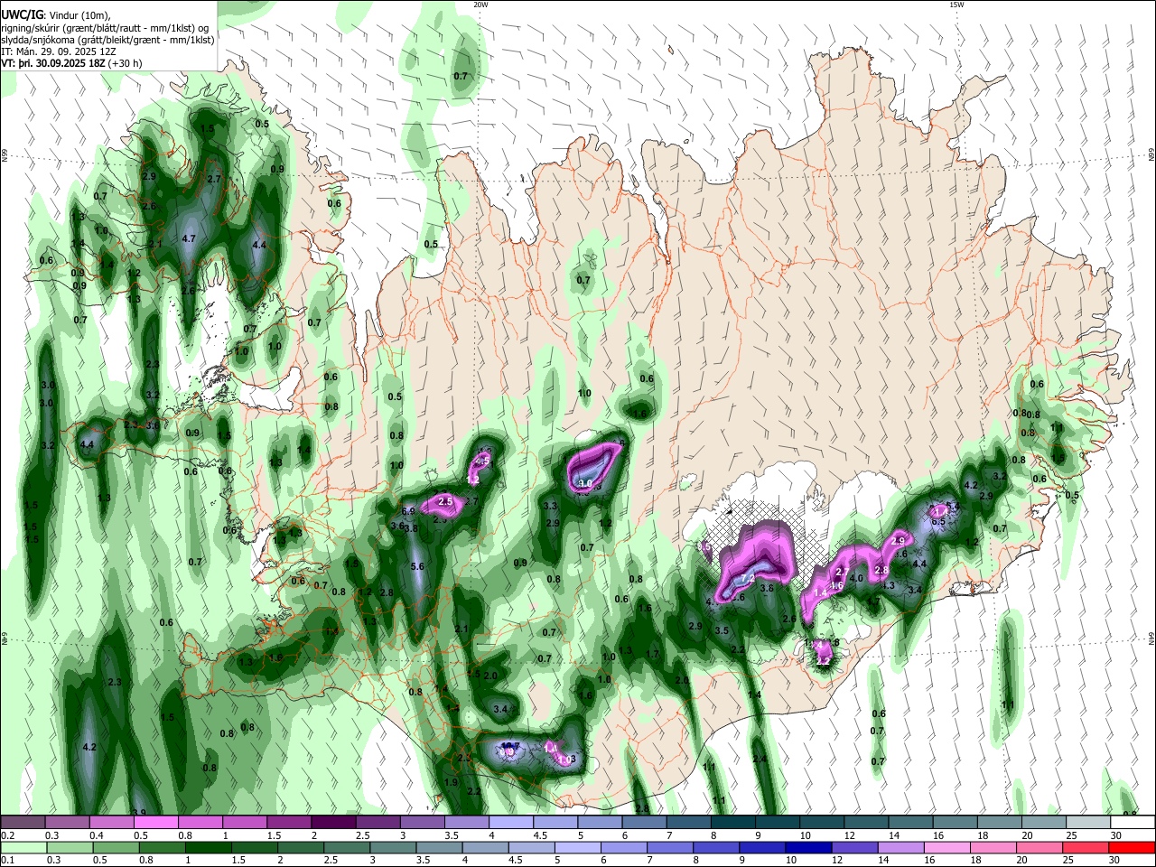
Task: Select the white upper swatch at 30
Action: pyautogui.click(x=1133, y=823)
